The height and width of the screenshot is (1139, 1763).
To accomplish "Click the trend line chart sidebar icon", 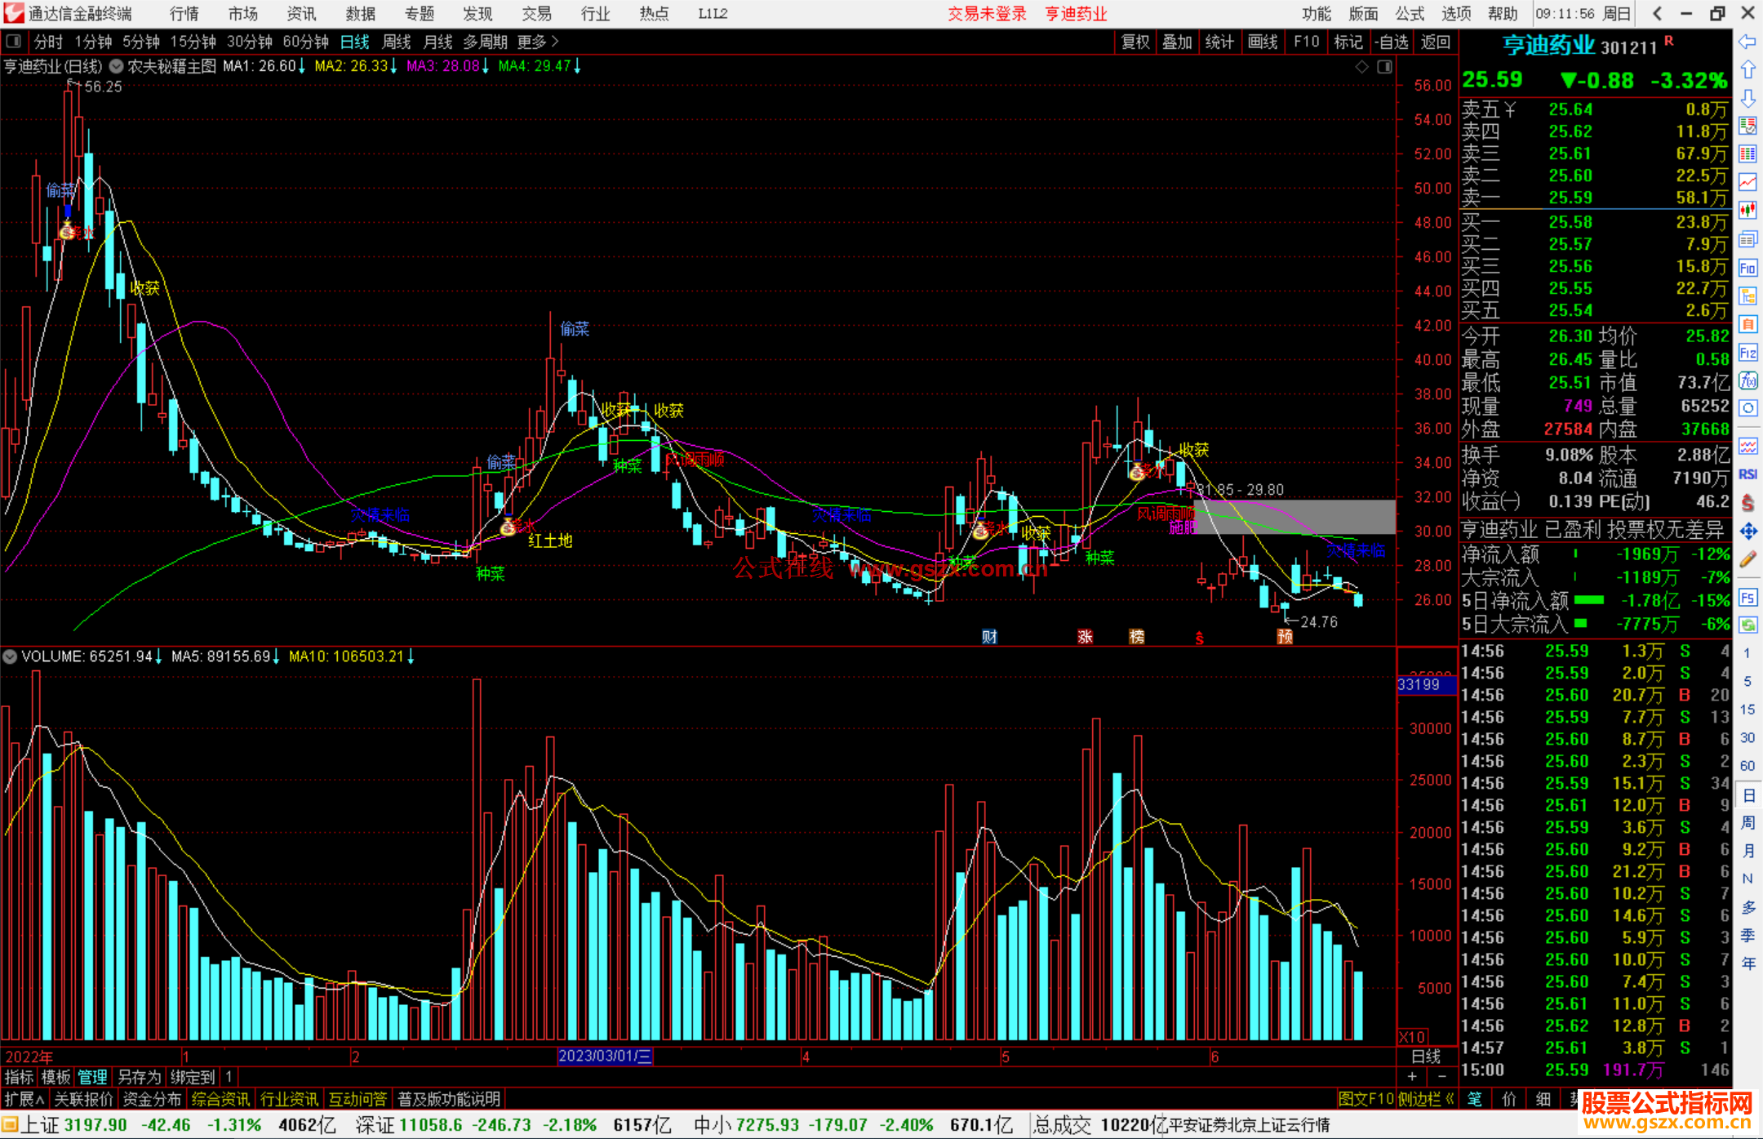I will click(1747, 183).
